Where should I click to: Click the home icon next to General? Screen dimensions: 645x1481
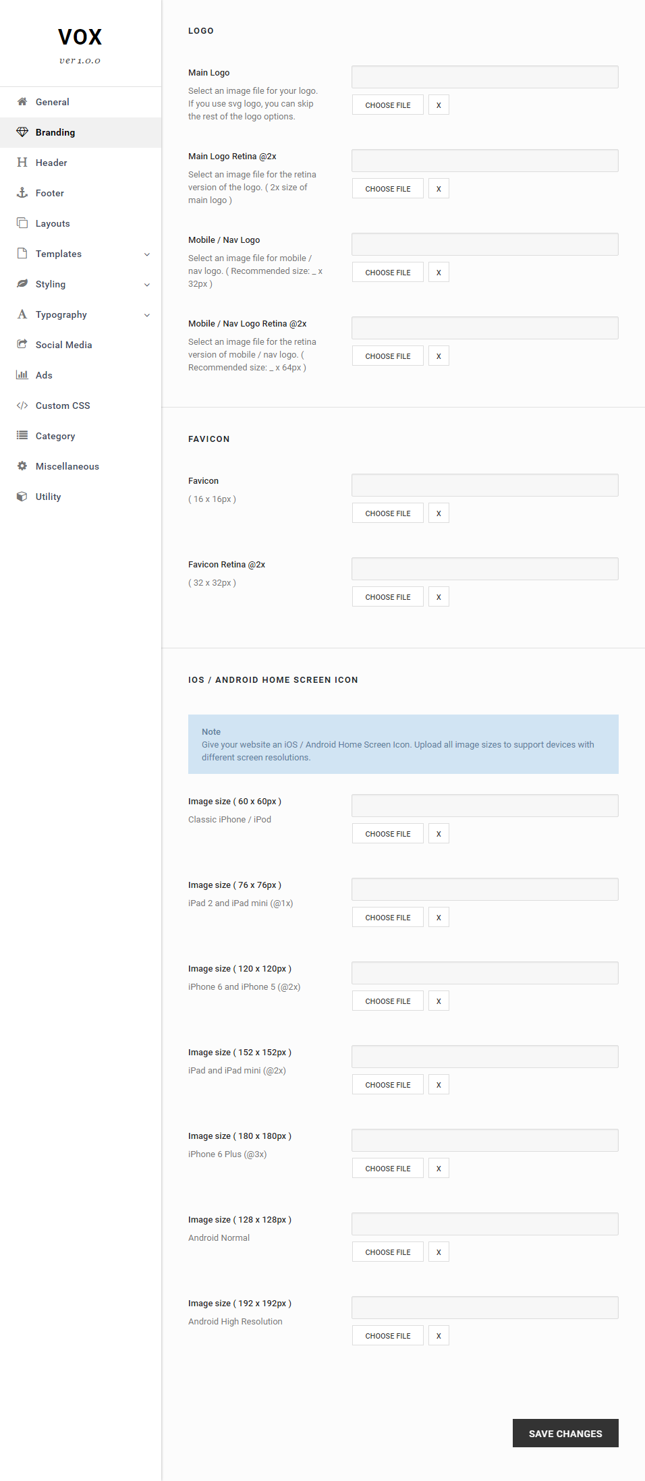click(x=22, y=102)
